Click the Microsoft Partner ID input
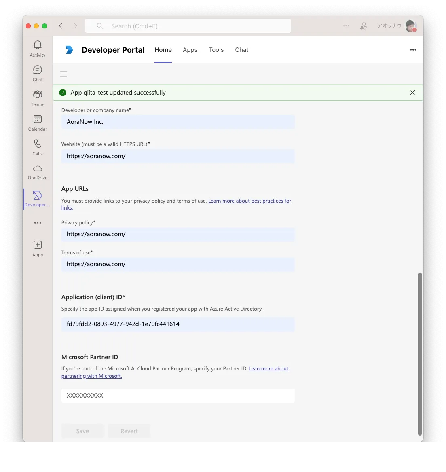Image resolution: width=446 pixels, height=472 pixels. tap(178, 396)
